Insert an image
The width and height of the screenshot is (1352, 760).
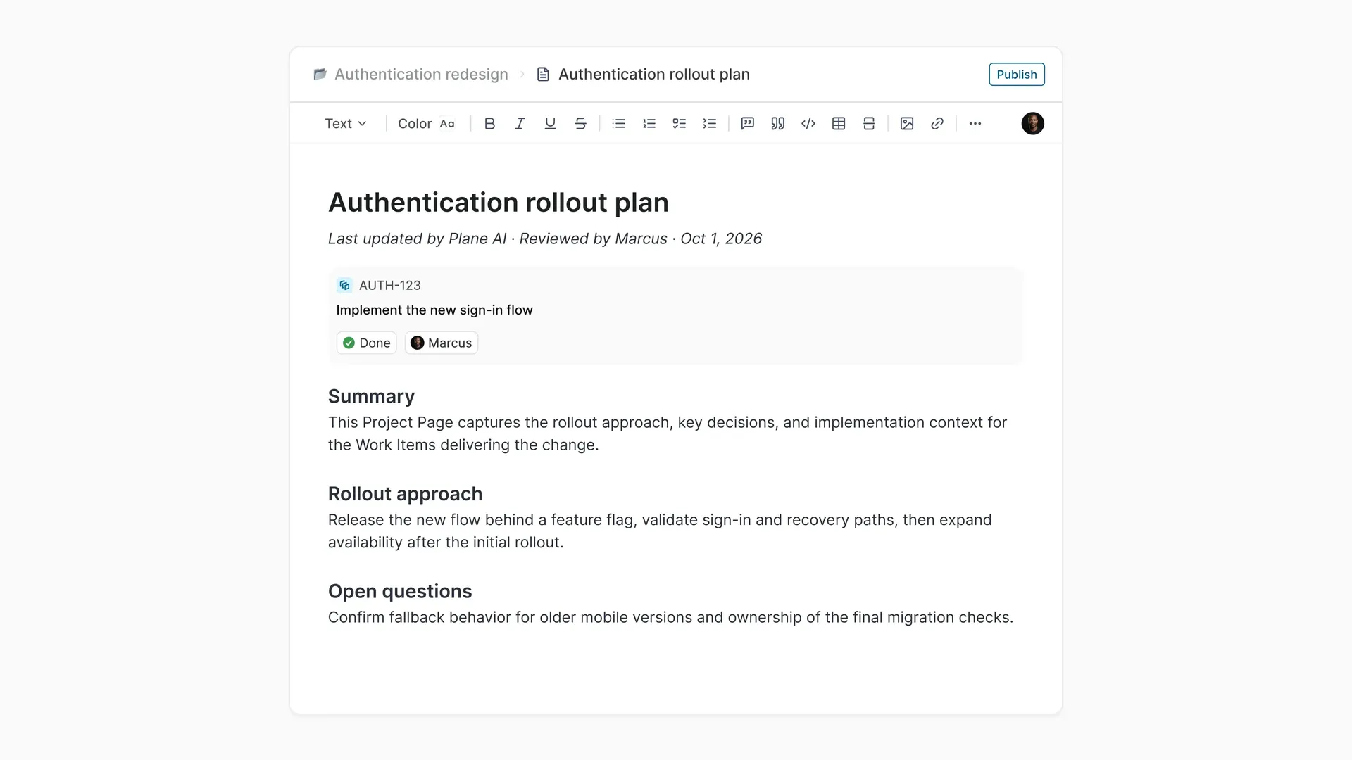pos(906,124)
